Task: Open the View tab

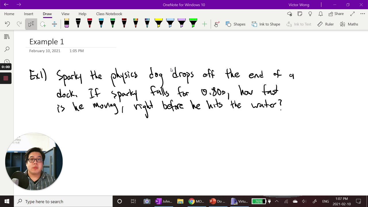Action: [x=65, y=14]
